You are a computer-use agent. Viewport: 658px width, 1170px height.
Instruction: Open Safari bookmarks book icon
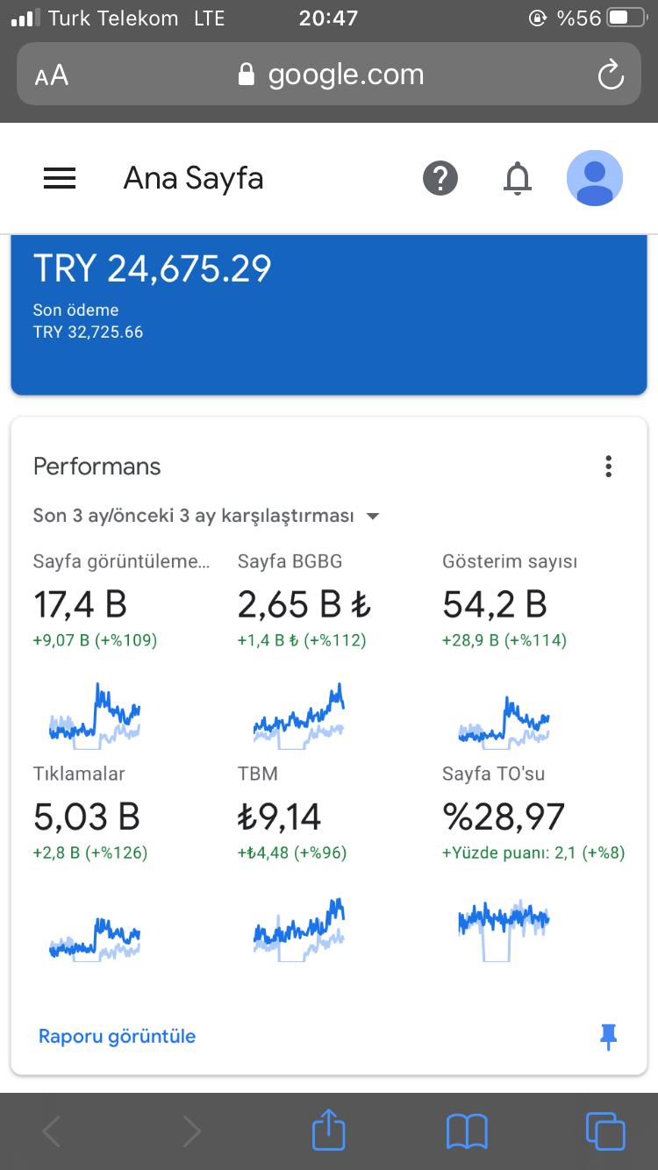tap(467, 1131)
